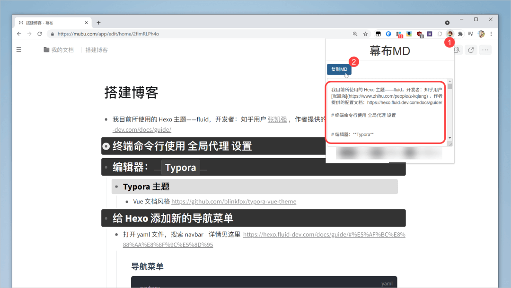Click the bullet of 编辑器: heading
The height and width of the screenshot is (288, 511).
point(106,167)
